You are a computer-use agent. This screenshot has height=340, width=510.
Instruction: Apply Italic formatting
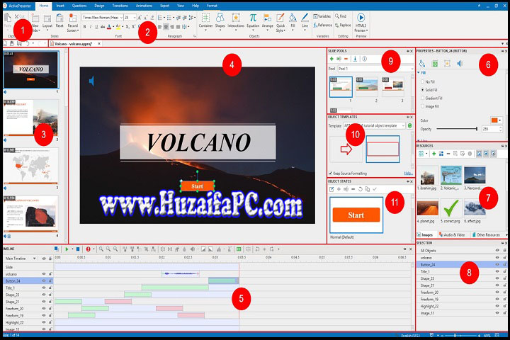click(91, 27)
